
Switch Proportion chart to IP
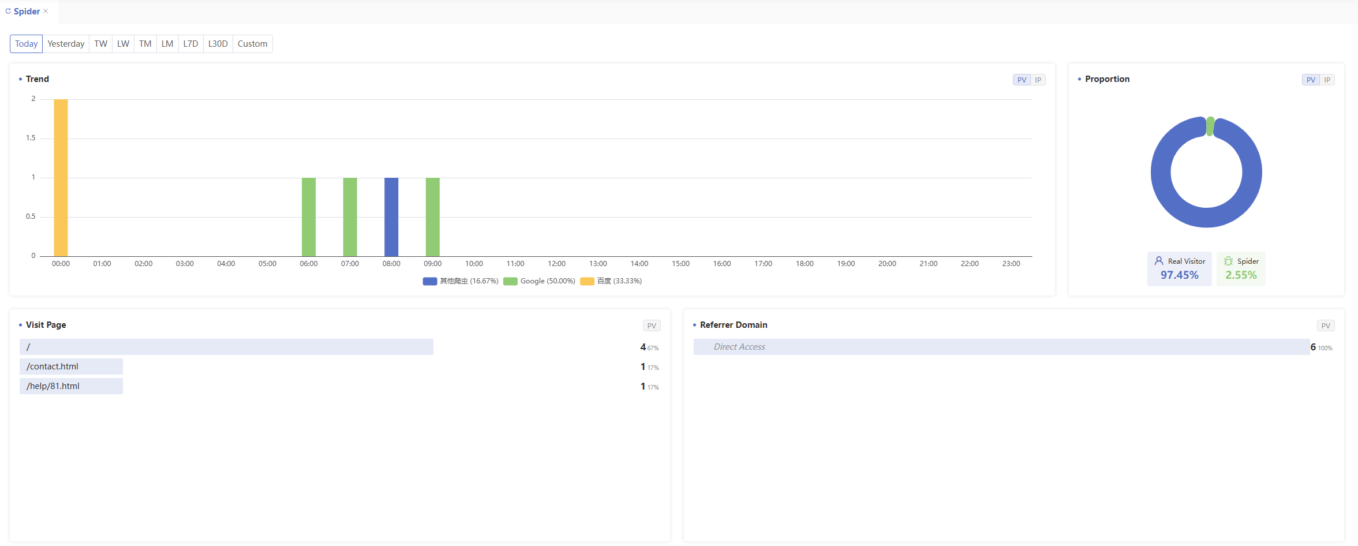tap(1327, 80)
